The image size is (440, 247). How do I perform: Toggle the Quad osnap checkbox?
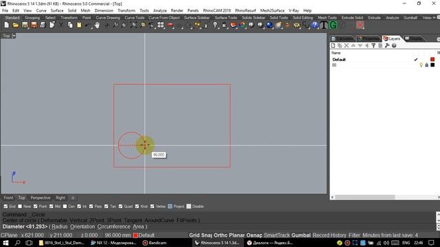coord(120,206)
